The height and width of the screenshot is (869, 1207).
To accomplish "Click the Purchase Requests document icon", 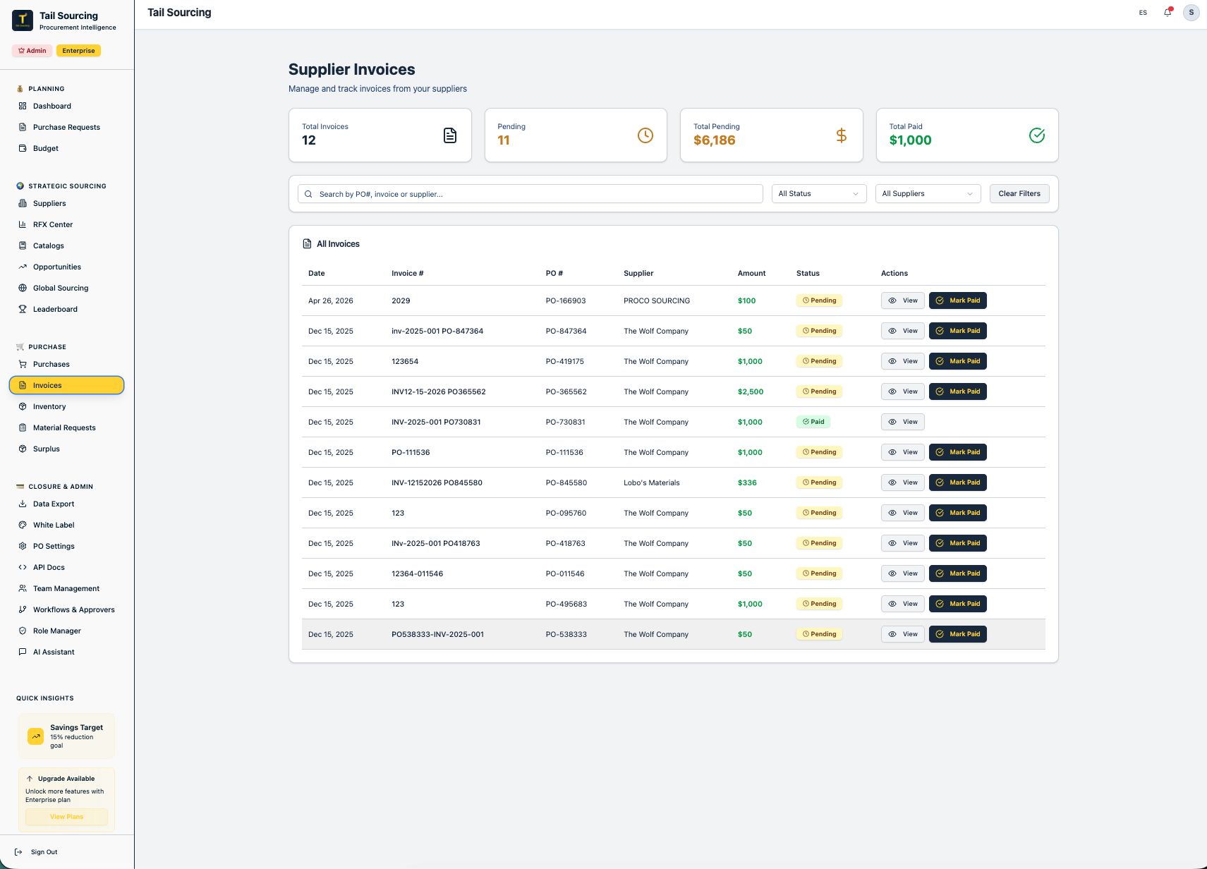I will coord(23,127).
